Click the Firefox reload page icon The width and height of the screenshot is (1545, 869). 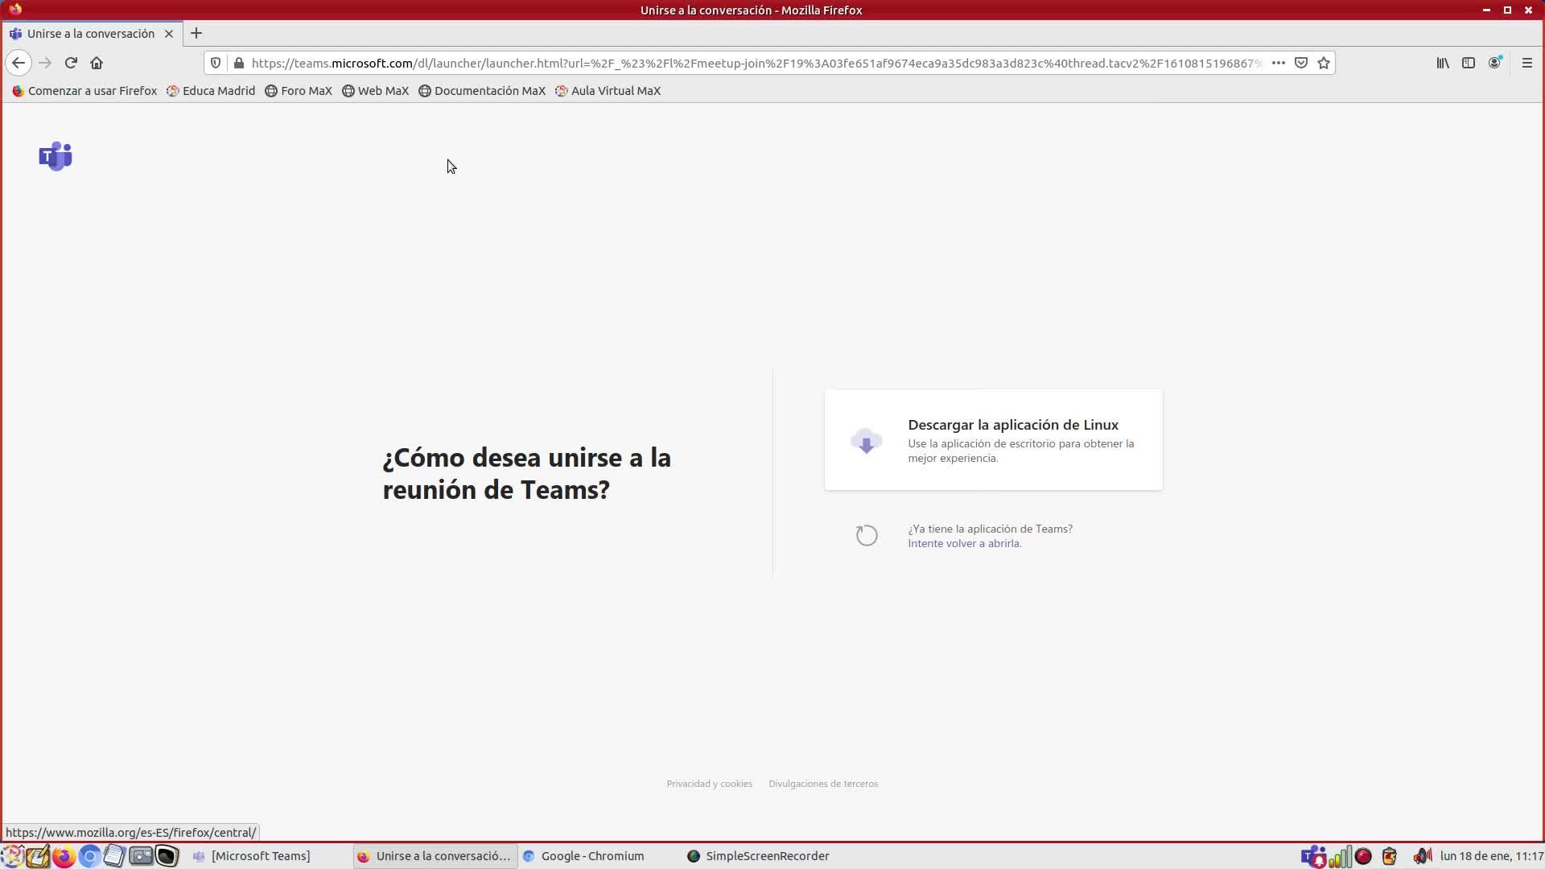[71, 63]
